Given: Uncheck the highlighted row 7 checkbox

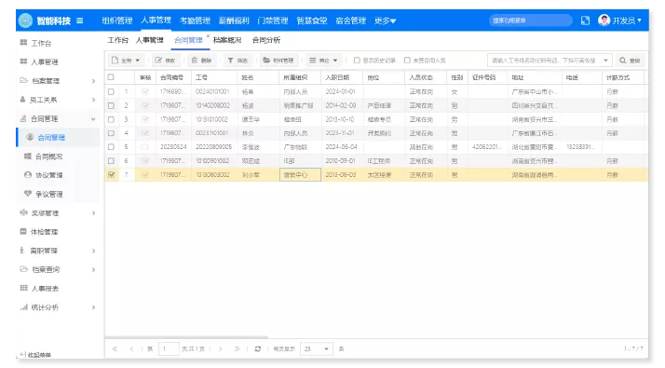Looking at the screenshot, I should coord(111,174).
